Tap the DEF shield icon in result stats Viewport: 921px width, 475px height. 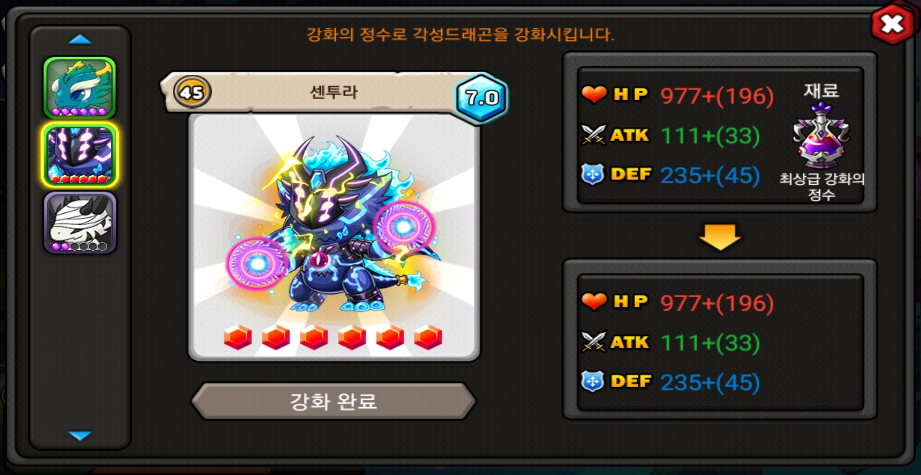click(592, 381)
